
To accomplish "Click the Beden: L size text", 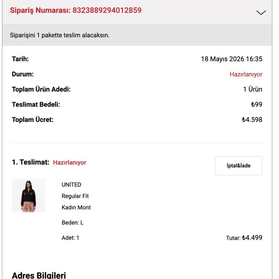I will click(x=72, y=223).
